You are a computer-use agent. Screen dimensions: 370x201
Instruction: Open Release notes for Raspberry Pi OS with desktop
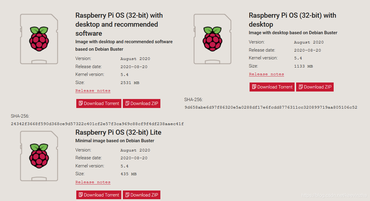(266, 74)
